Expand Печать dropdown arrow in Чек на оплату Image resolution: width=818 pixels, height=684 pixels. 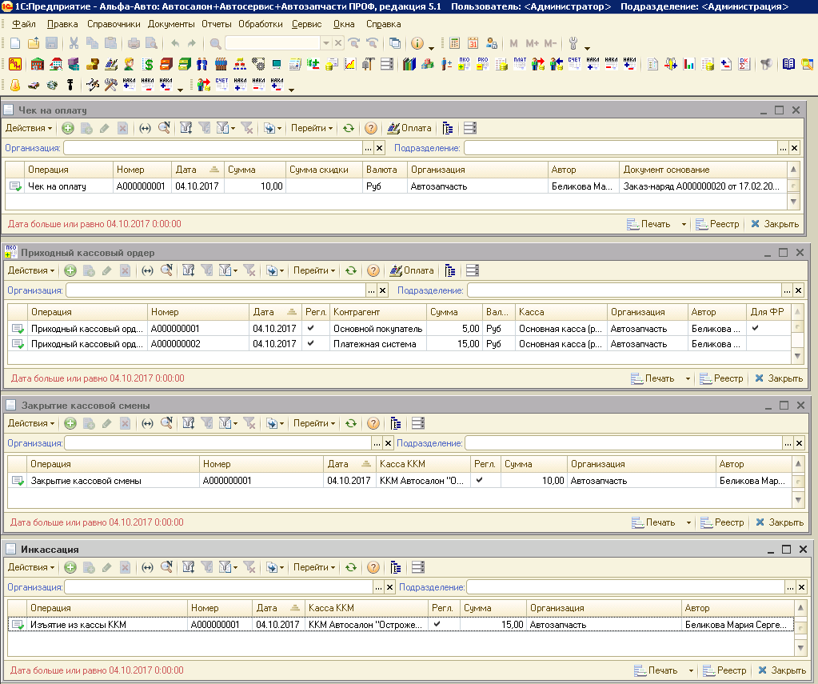(684, 225)
